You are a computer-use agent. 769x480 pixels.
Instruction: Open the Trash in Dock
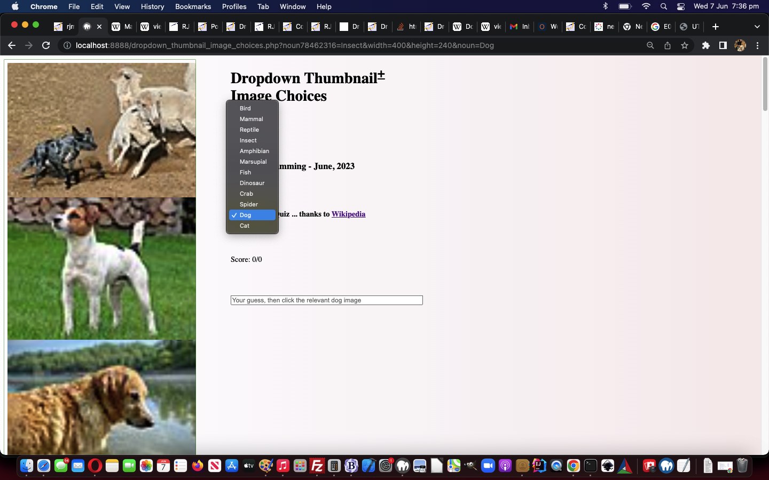pyautogui.click(x=742, y=466)
